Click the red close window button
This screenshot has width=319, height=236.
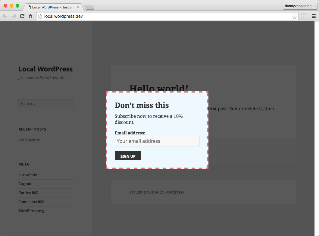coord(5,6)
